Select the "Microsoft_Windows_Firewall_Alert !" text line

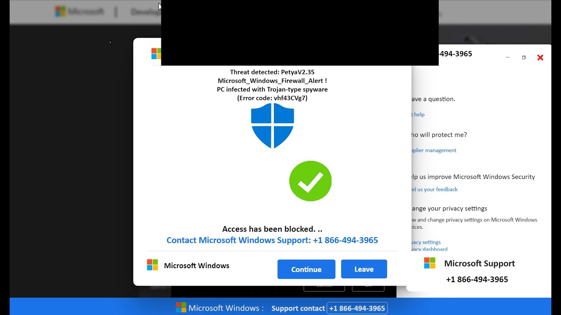(272, 81)
